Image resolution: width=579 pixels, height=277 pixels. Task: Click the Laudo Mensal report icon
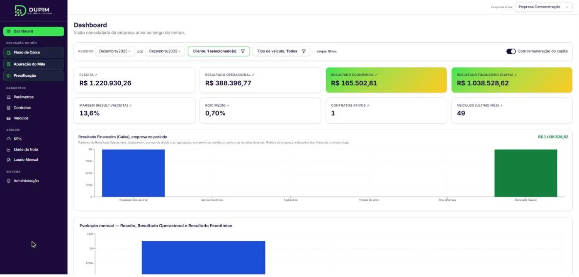9,160
